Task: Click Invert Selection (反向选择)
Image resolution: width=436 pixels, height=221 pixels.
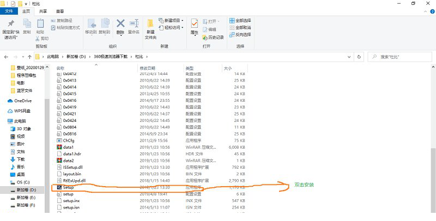Action: tap(240, 35)
